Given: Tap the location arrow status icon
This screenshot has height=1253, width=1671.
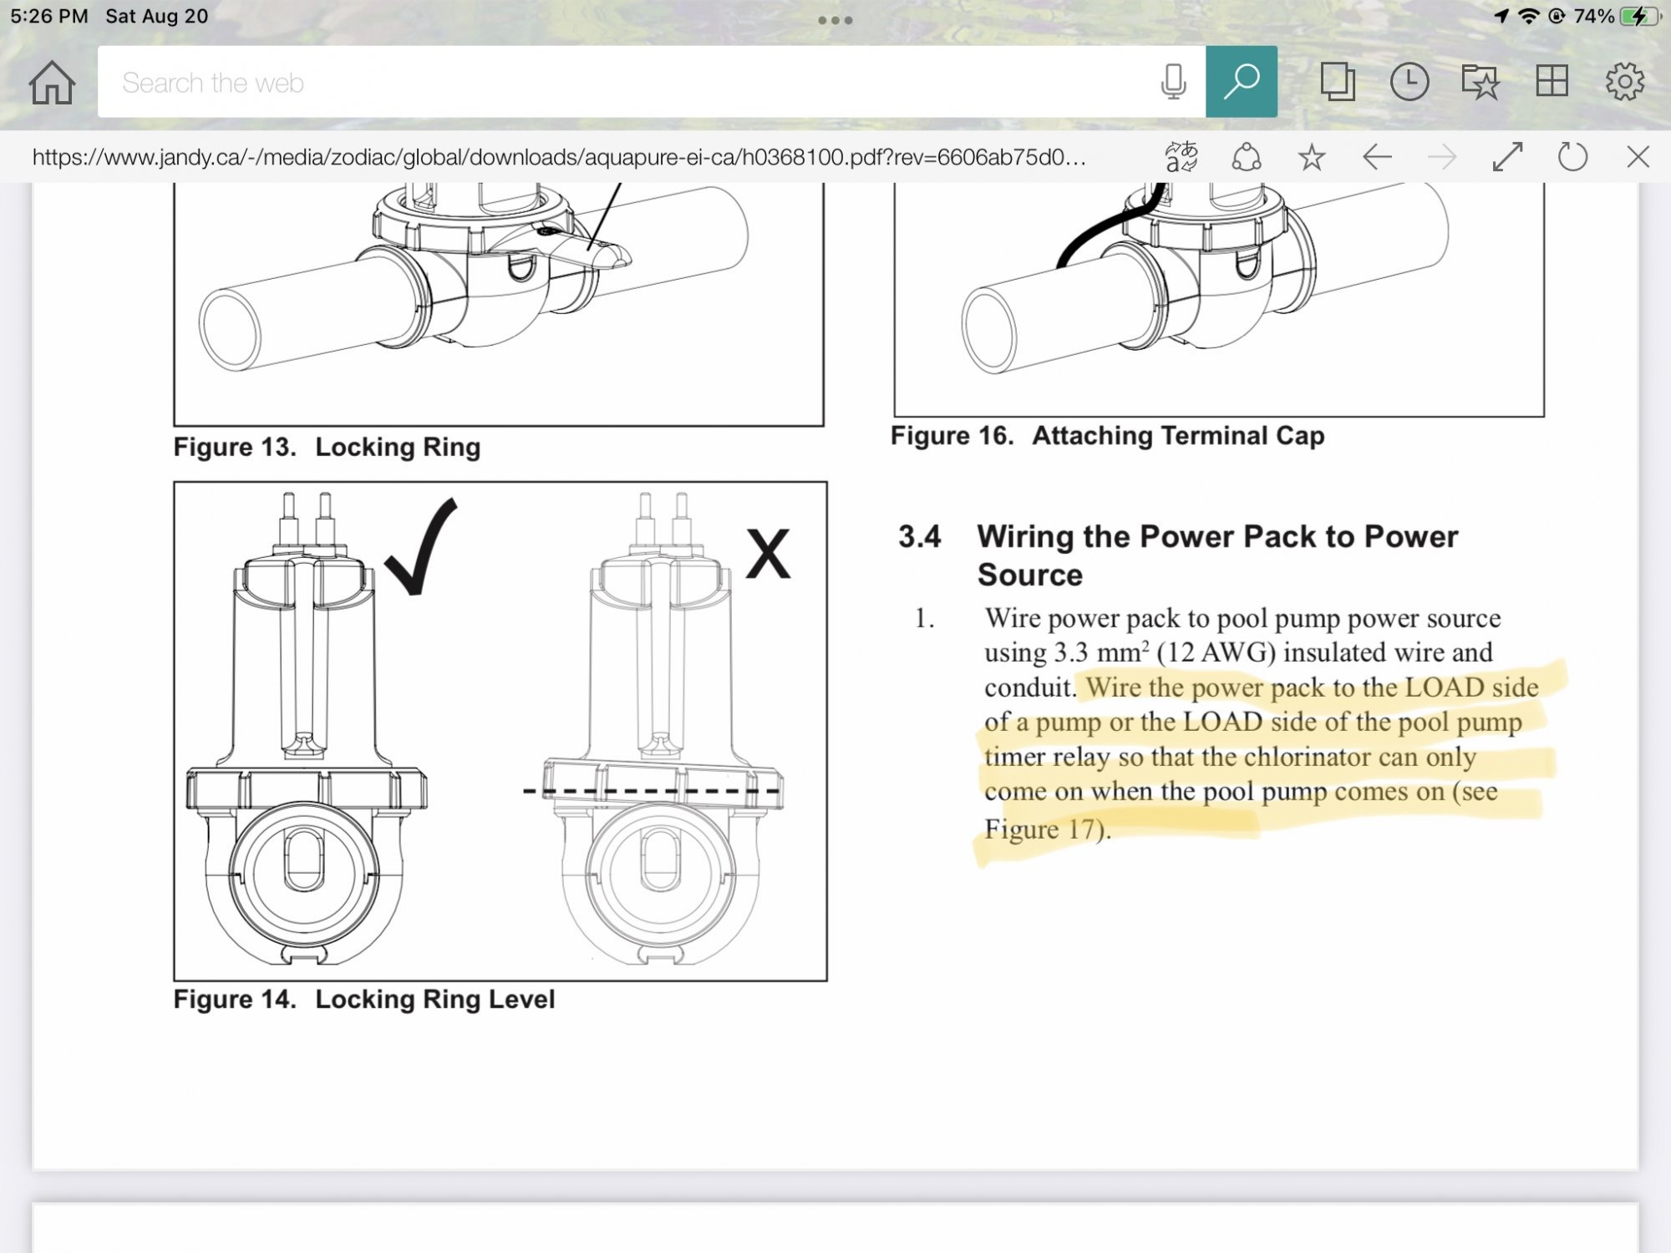Looking at the screenshot, I should tap(1501, 16).
